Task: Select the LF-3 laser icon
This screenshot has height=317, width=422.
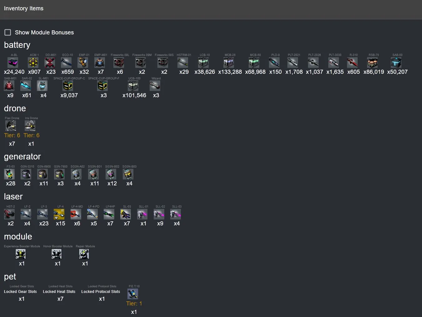Action: [43, 214]
